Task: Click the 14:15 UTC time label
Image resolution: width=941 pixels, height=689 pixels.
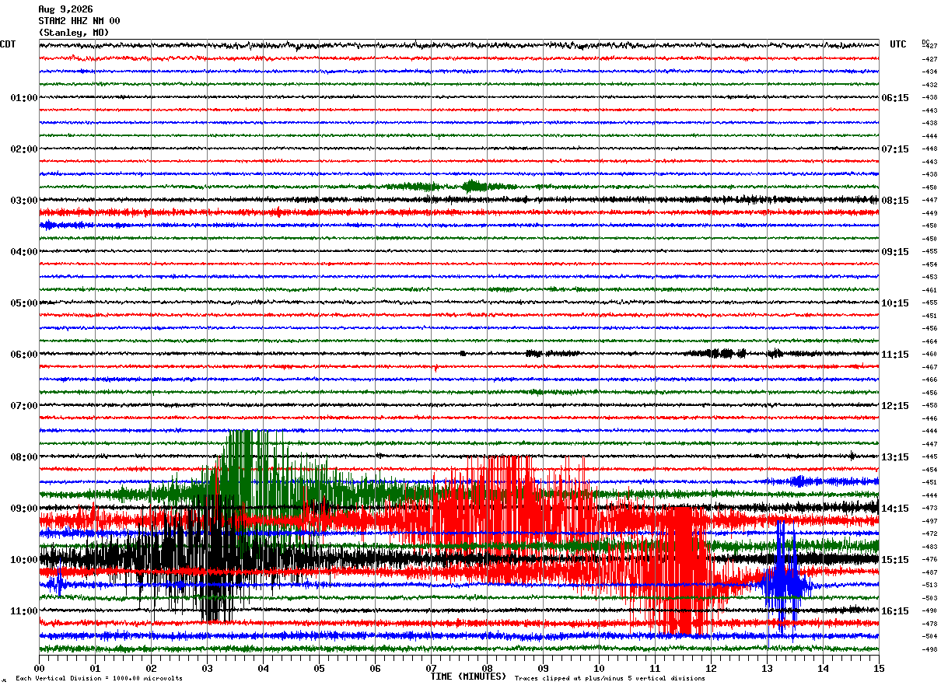Action: coord(895,509)
